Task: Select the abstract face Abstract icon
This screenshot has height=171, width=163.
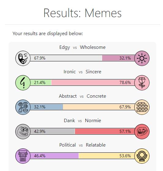Action: pyautogui.click(x=23, y=107)
